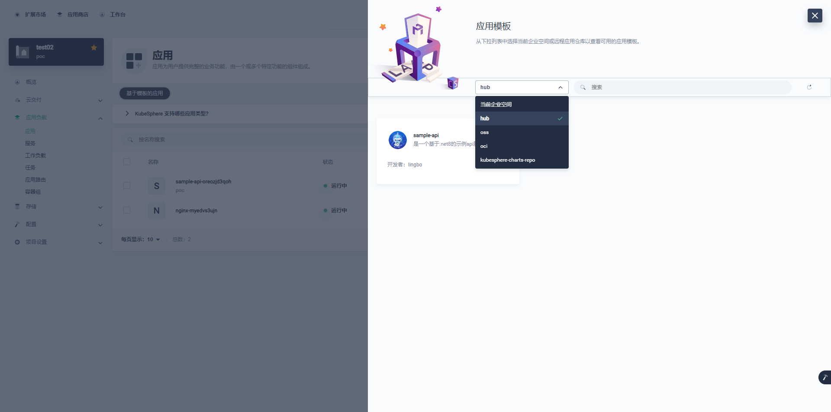Check the sample-api-oreozjd3qoh row checkbox
831x412 pixels.
(127, 185)
